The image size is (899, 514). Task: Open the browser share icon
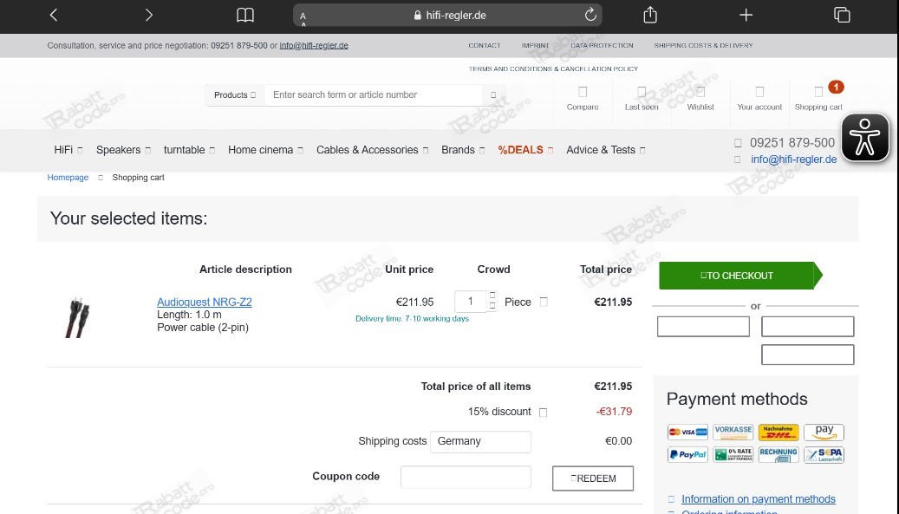tap(650, 15)
